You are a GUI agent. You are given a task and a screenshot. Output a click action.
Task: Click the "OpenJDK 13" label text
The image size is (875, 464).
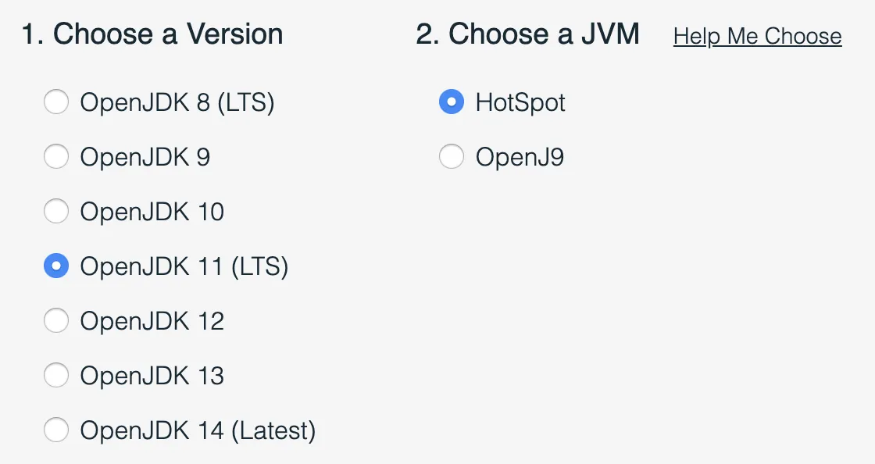pyautogui.click(x=152, y=376)
